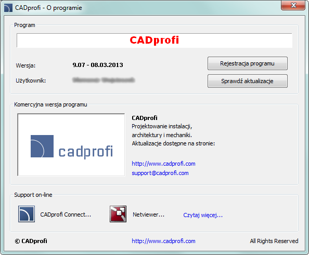The image size is (309, 255).
Task: Launch the Netviewer red icon
Action: [x=118, y=214]
